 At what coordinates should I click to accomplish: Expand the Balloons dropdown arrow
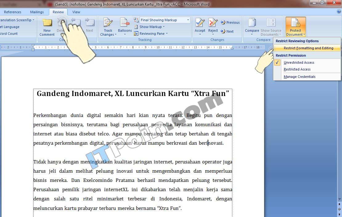[125, 34]
